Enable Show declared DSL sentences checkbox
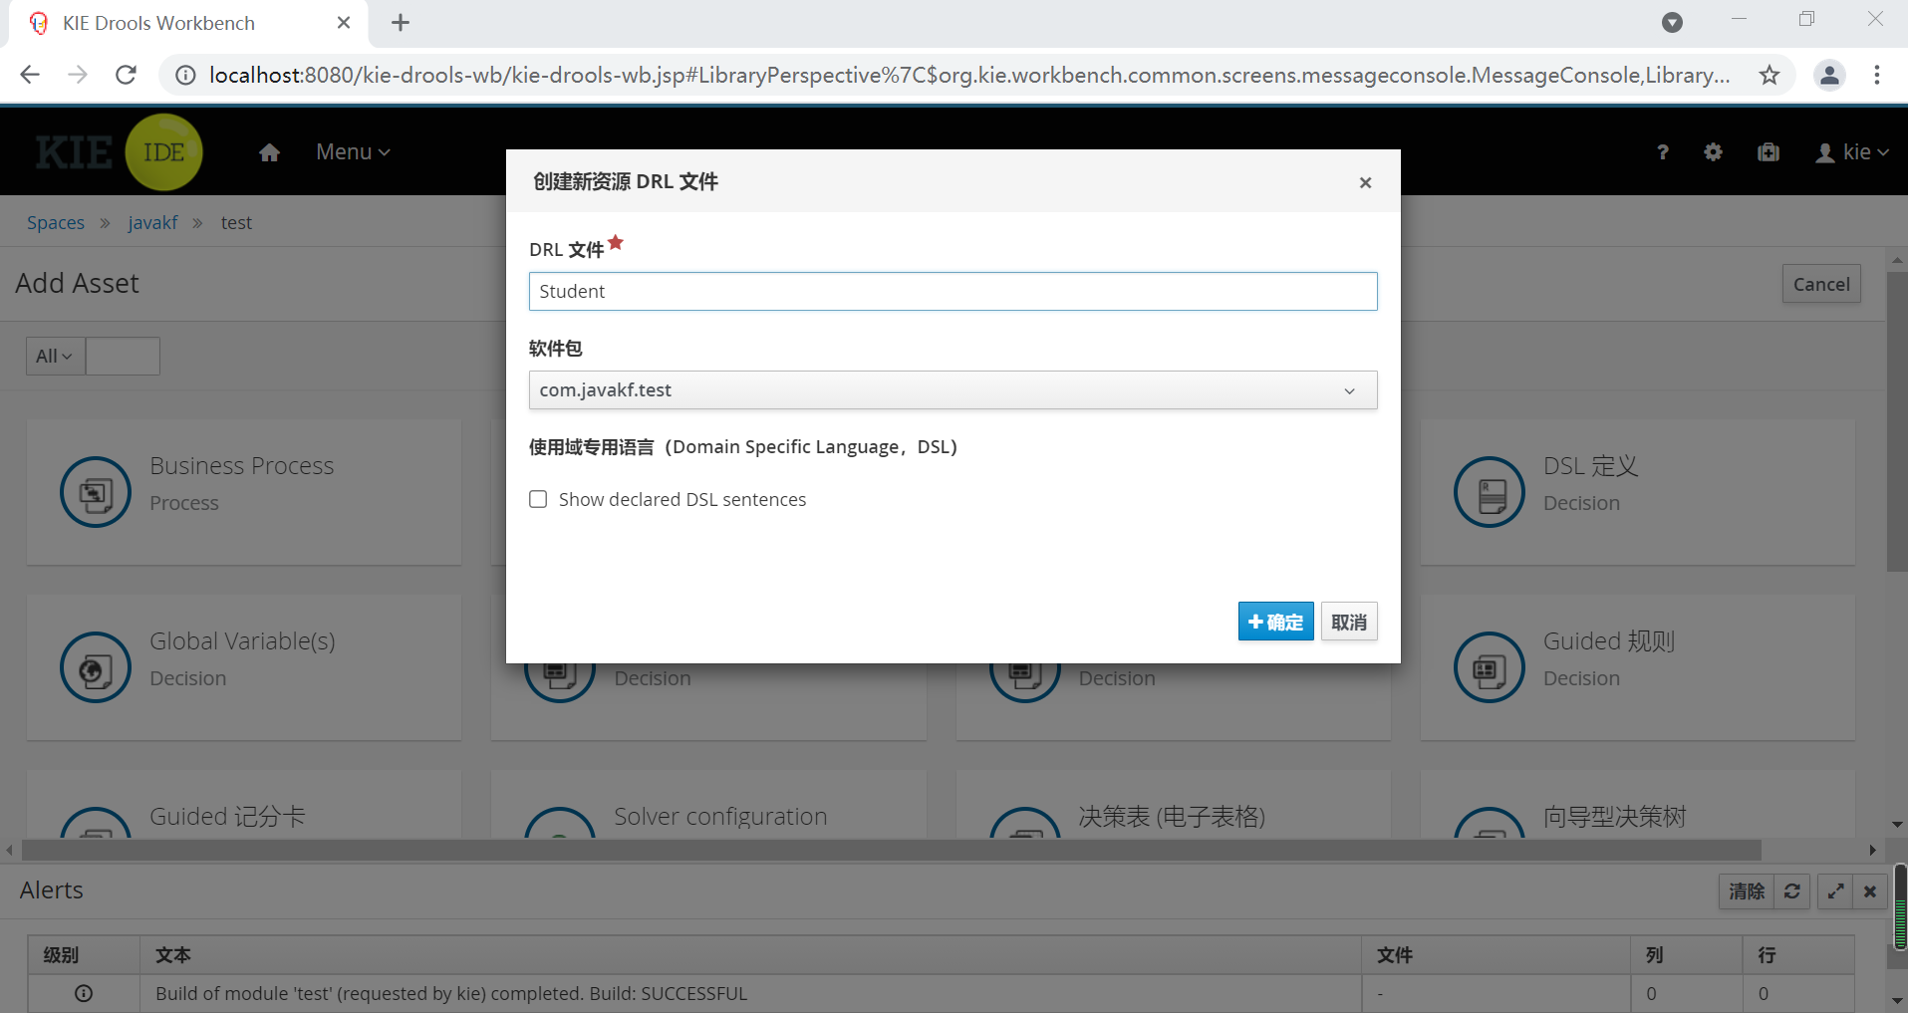The width and height of the screenshot is (1908, 1013). [538, 499]
